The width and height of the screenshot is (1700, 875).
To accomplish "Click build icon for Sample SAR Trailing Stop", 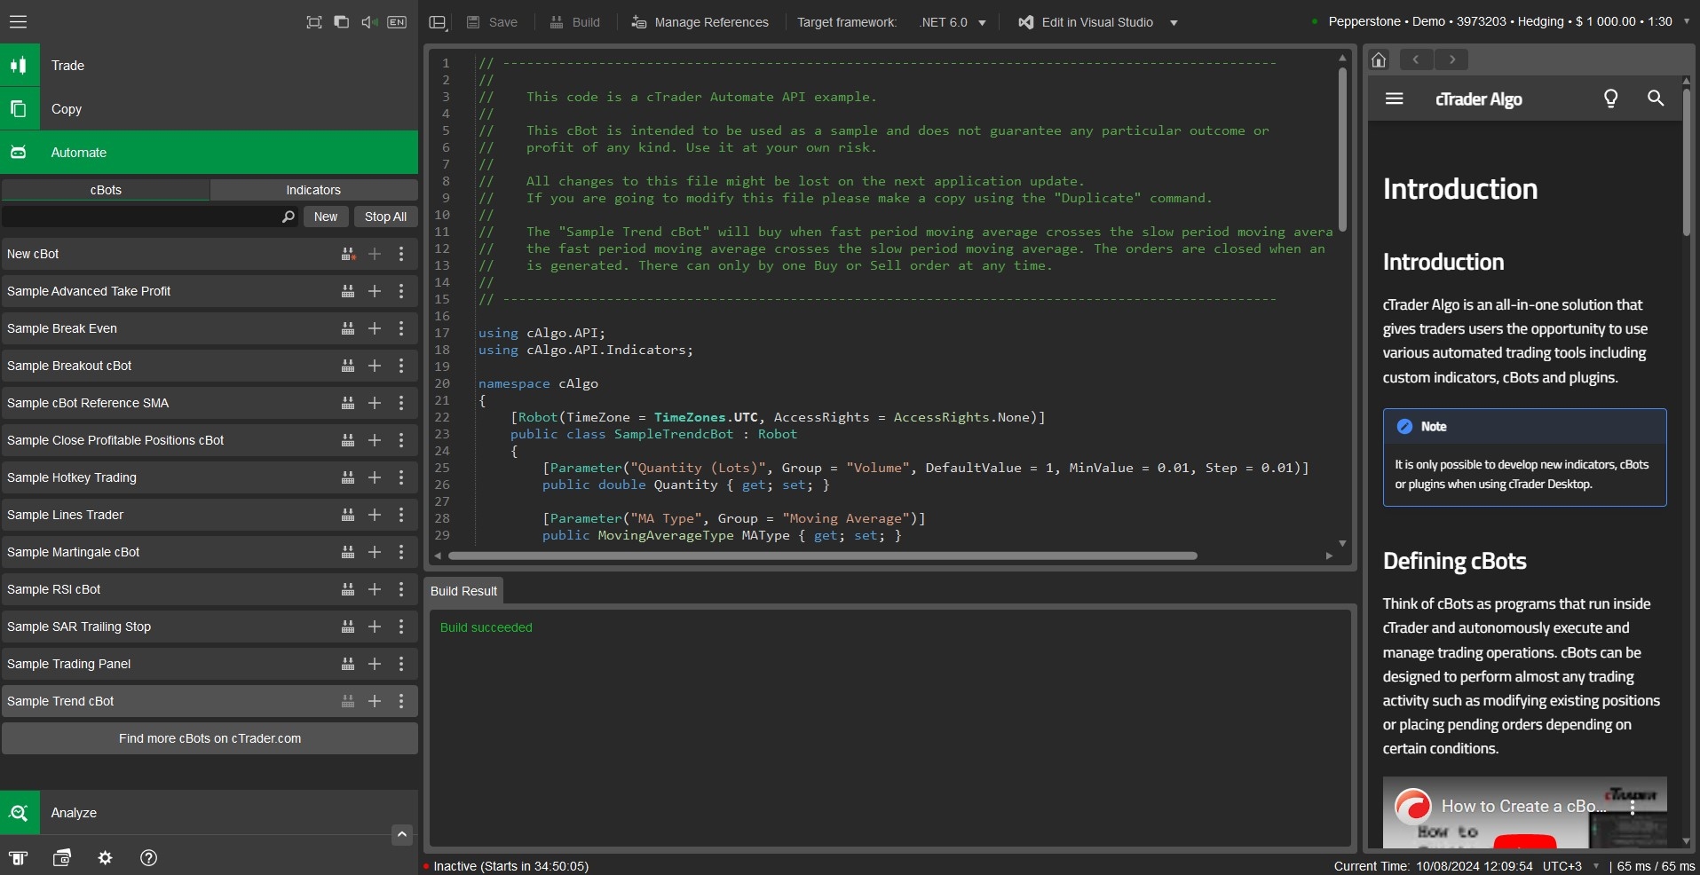I will [348, 627].
